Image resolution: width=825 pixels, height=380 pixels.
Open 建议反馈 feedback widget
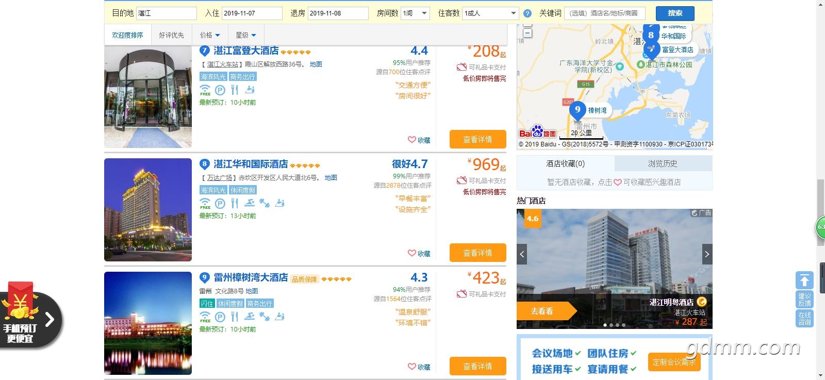pos(804,300)
